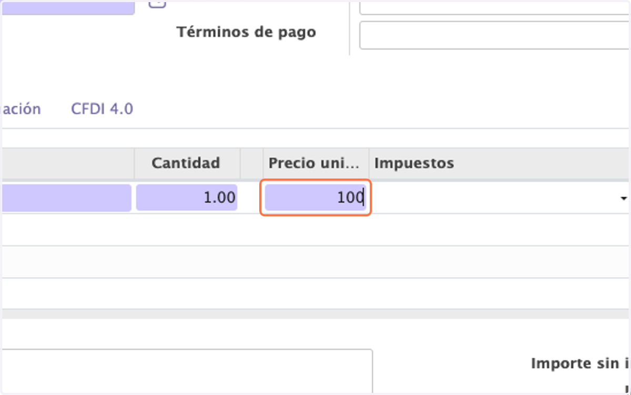Open the Impuestos dropdown arrow

point(624,199)
